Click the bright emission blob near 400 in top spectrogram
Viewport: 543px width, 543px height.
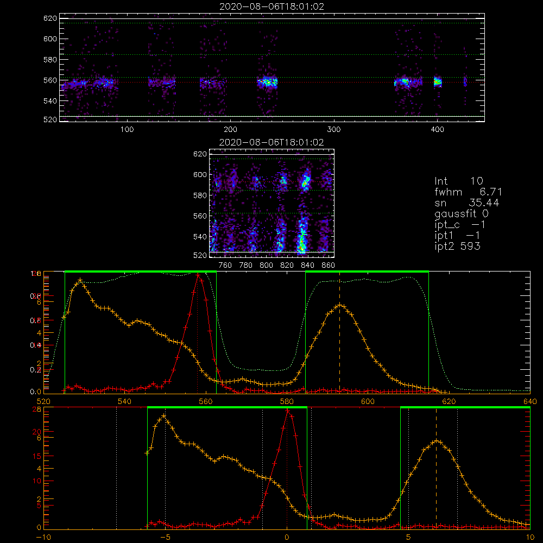click(x=438, y=82)
